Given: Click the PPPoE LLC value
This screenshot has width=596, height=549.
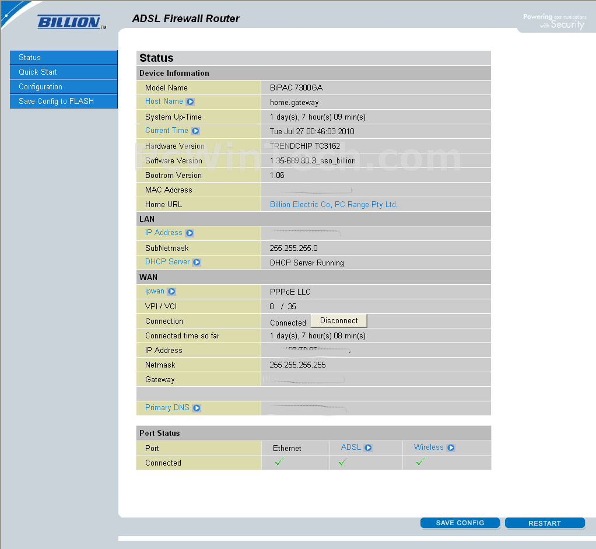Looking at the screenshot, I should [290, 292].
